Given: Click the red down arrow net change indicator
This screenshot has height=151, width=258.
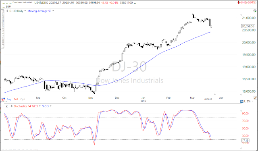Looking at the screenshot, I should (x=238, y=2).
